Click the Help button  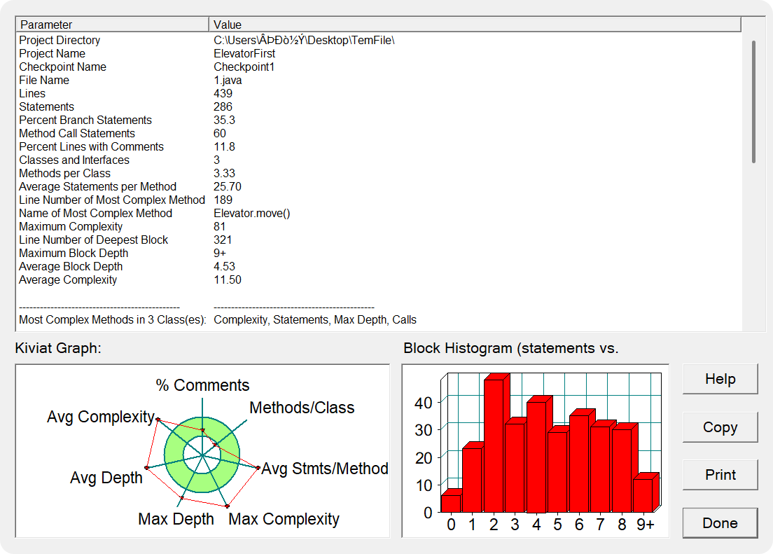[x=720, y=379]
